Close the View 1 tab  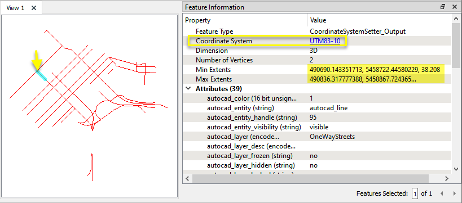34,8
